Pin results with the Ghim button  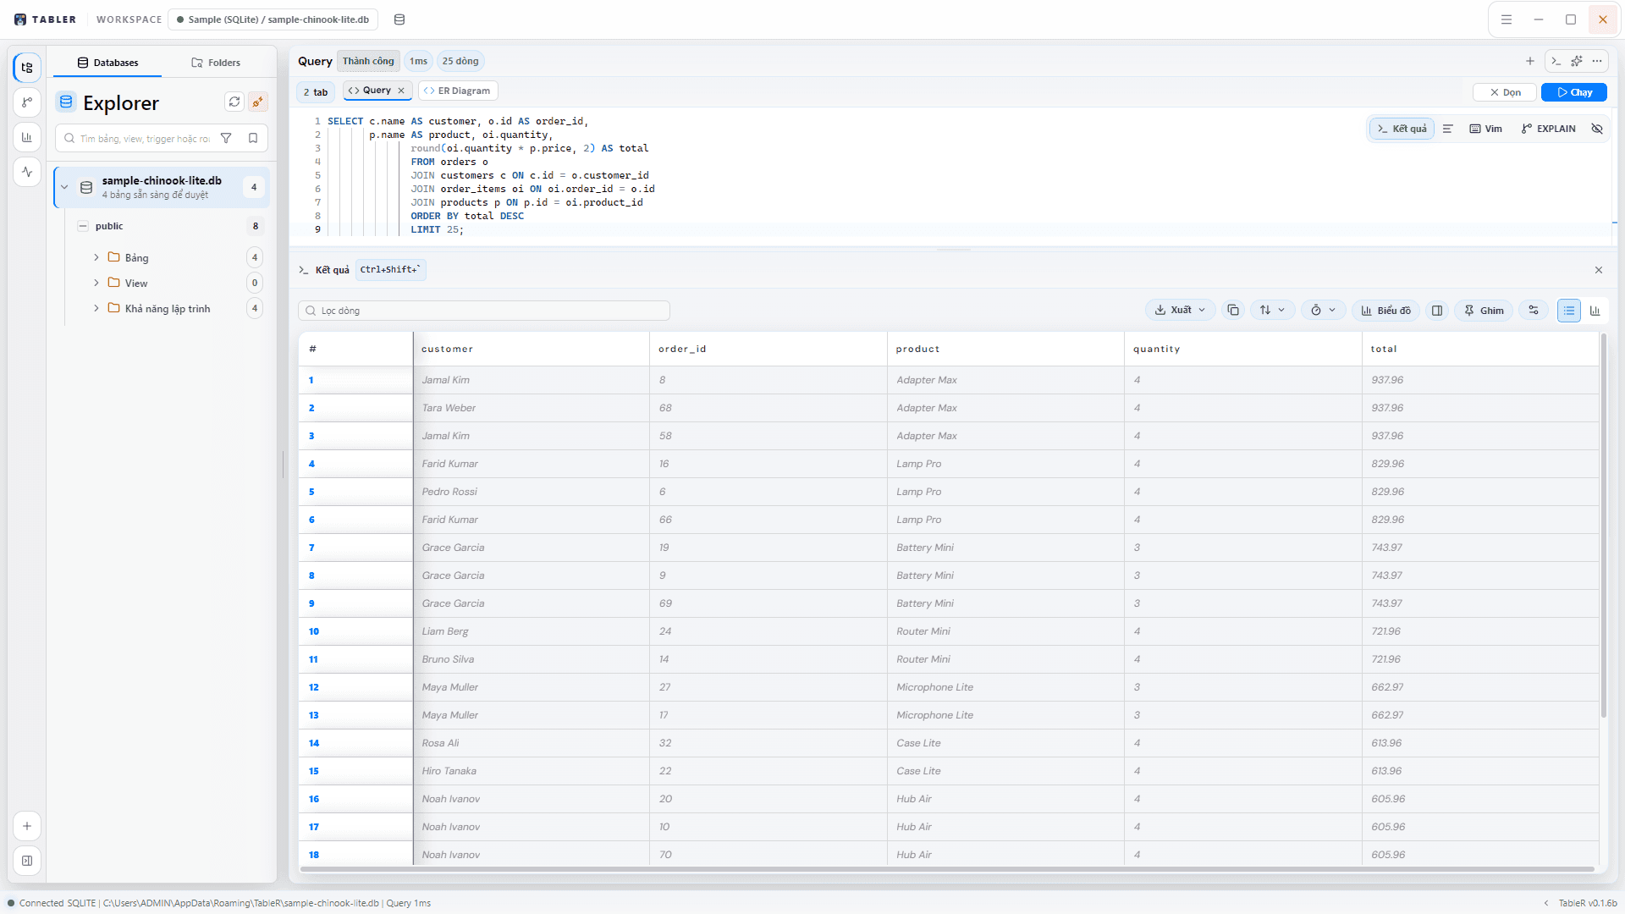click(x=1484, y=311)
